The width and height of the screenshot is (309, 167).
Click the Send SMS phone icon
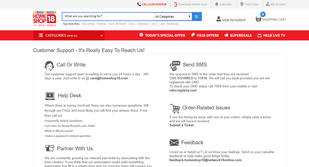[x=175, y=66]
